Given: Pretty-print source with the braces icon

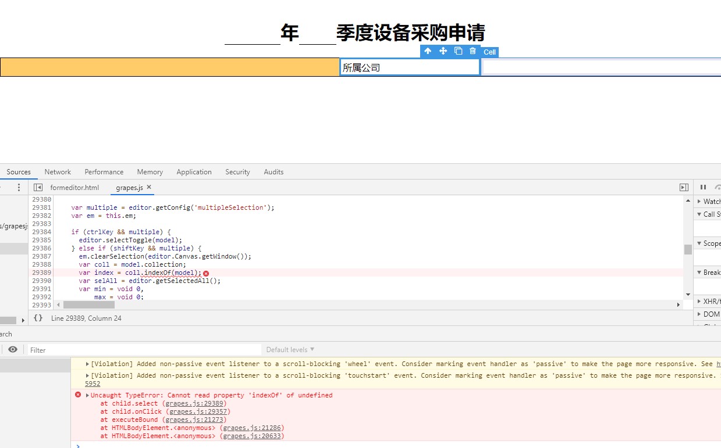Looking at the screenshot, I should [38, 318].
